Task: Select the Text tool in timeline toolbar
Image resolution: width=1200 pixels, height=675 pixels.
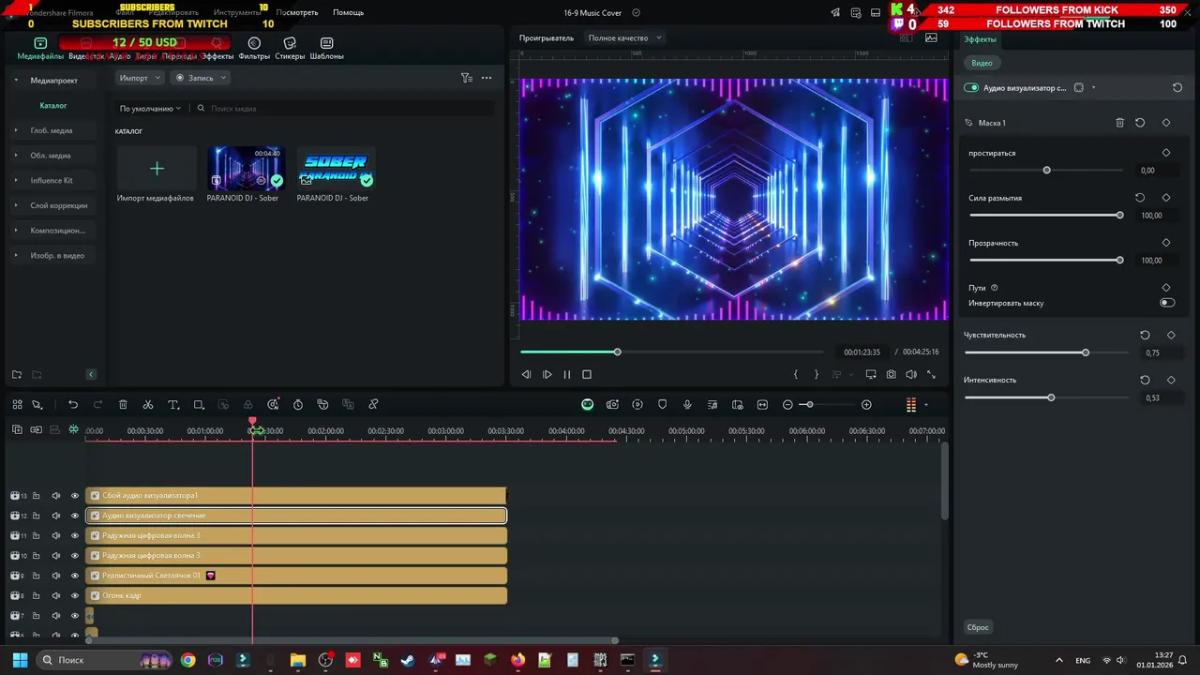Action: (173, 404)
